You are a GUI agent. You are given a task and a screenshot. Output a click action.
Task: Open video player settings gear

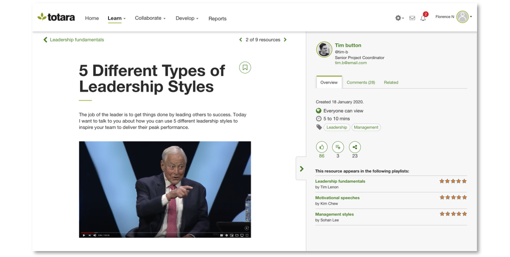(226, 235)
